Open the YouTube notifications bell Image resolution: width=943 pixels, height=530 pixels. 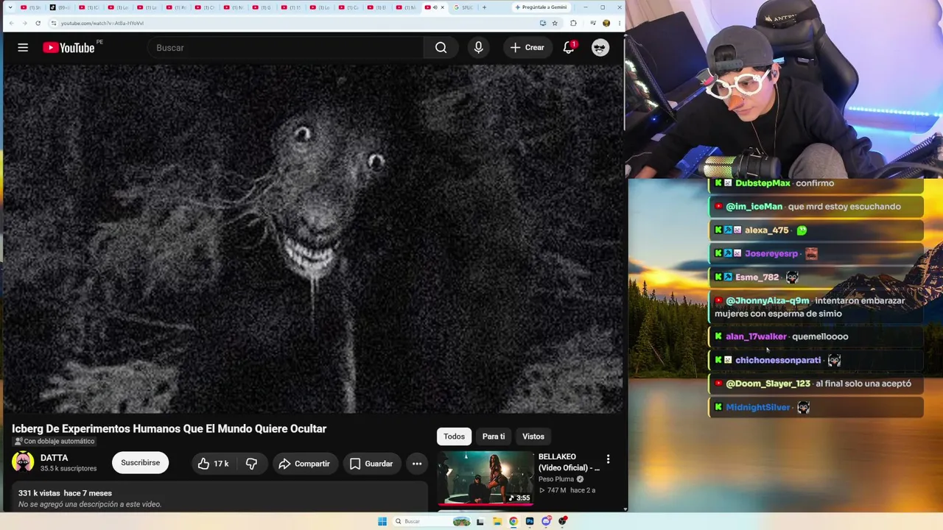pyautogui.click(x=569, y=48)
